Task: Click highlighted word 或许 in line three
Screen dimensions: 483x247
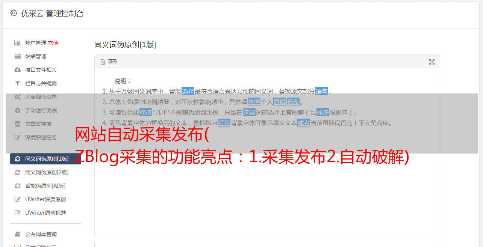Action: [x=323, y=112]
